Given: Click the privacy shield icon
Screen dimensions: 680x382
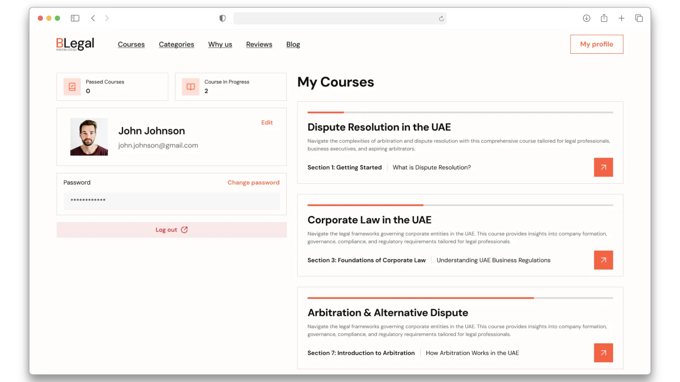Looking at the screenshot, I should pos(222,18).
